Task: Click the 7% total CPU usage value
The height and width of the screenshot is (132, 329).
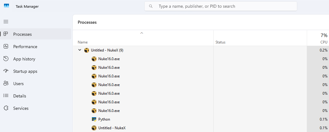Action: 324,35
